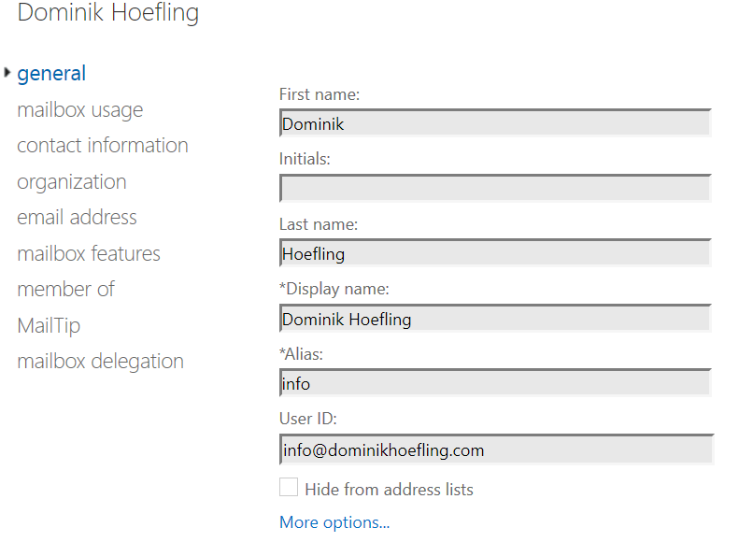
Task: View the email address settings
Action: [x=77, y=217]
